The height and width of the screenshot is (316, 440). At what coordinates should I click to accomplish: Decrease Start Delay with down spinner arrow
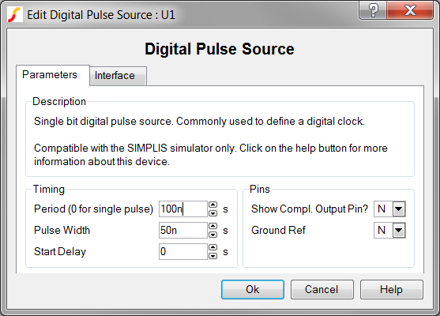[213, 256]
